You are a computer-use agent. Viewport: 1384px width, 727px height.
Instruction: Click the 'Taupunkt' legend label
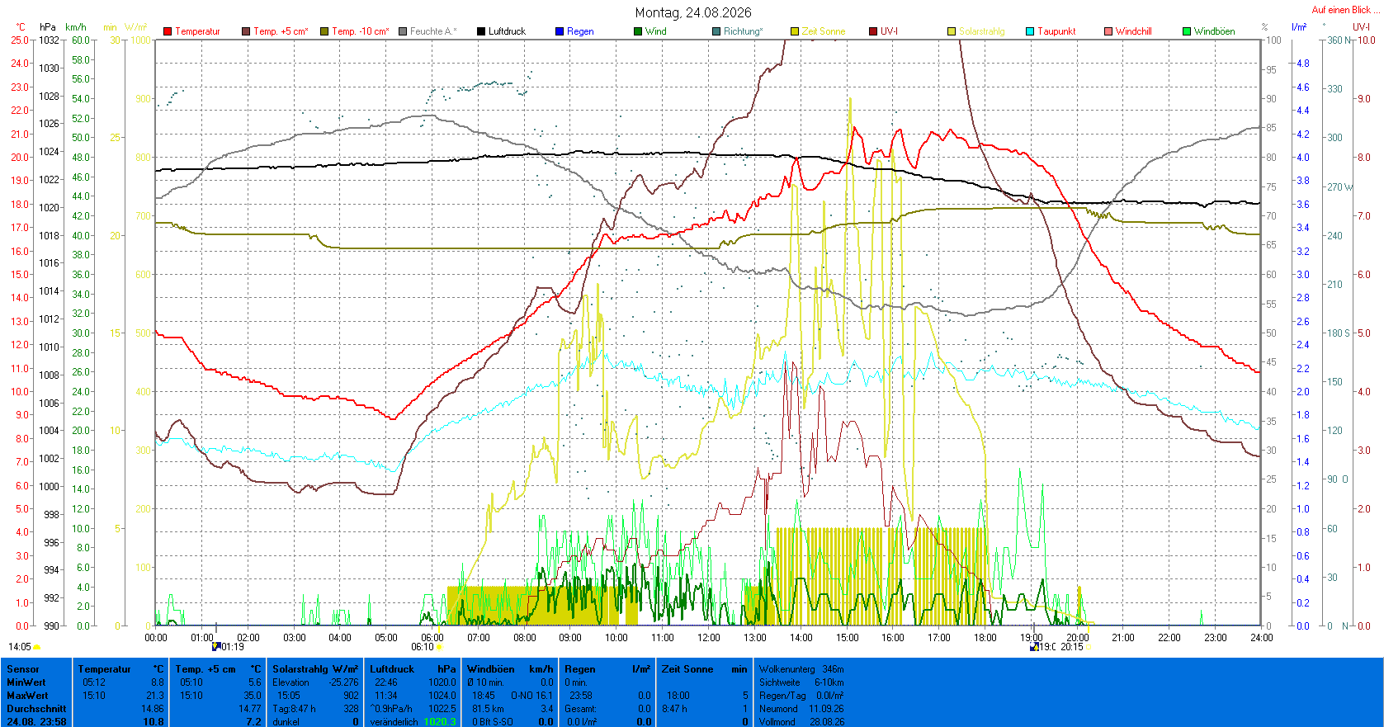coord(1056,31)
